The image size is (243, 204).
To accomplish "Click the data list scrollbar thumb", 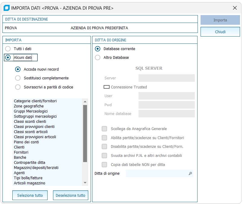I will tap(85, 133).
